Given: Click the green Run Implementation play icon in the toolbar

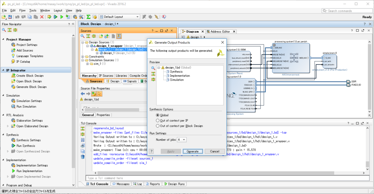Looking at the screenshot, I should [61, 17].
